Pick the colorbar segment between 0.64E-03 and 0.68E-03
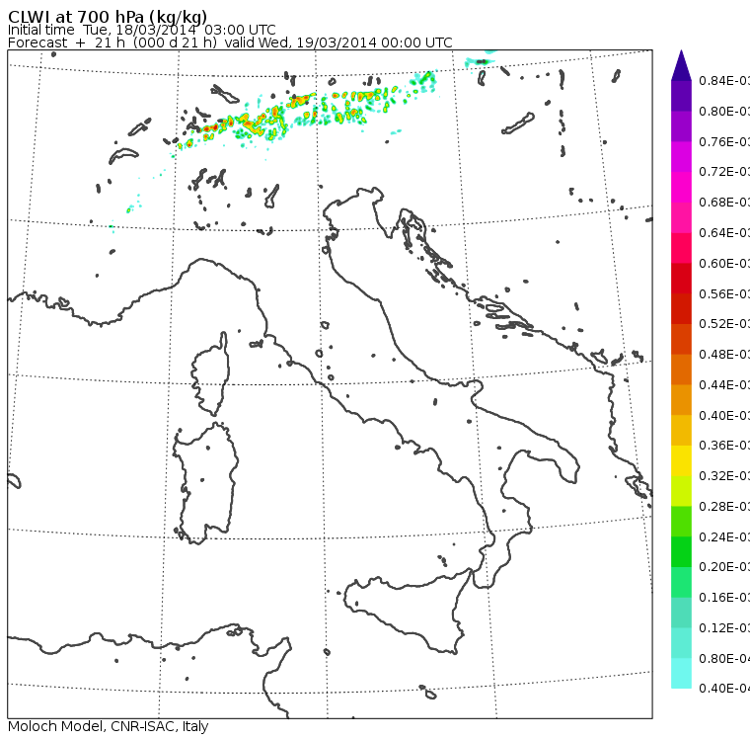The height and width of the screenshot is (740, 750). click(x=681, y=217)
